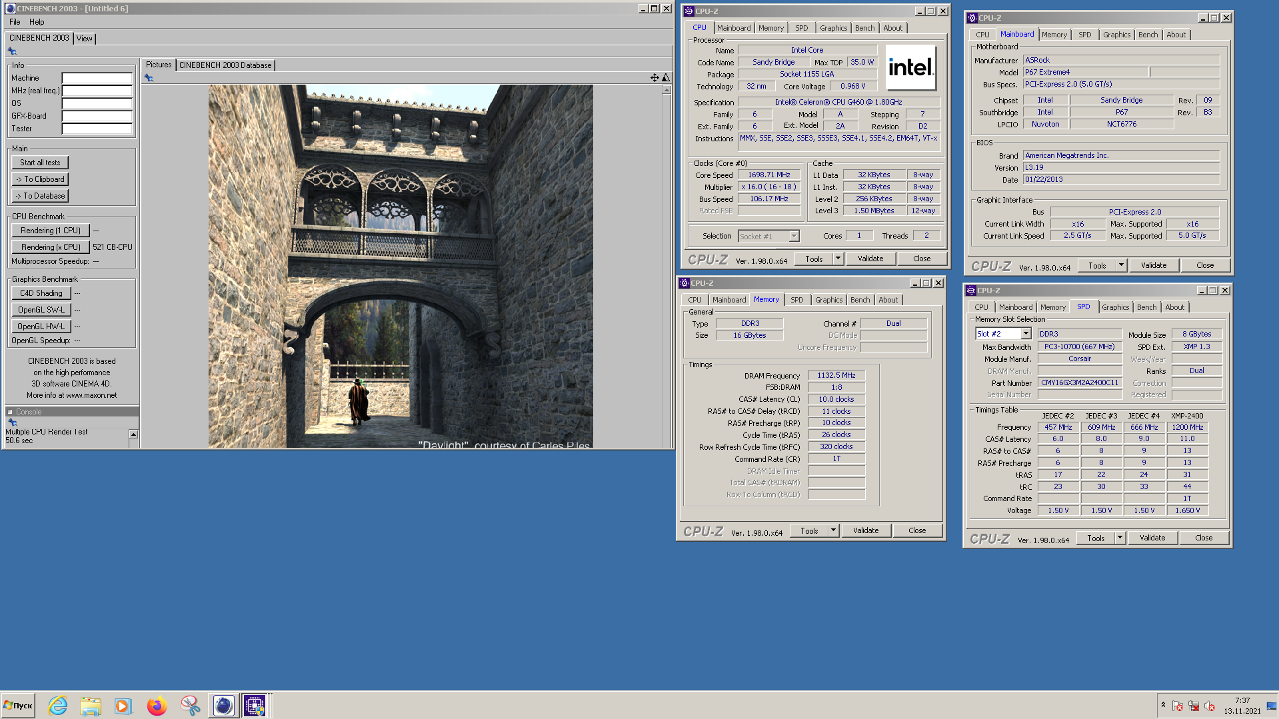Click DRAM Frequency value 1132.5 MHz
This screenshot has width=1279, height=719.
coord(836,375)
